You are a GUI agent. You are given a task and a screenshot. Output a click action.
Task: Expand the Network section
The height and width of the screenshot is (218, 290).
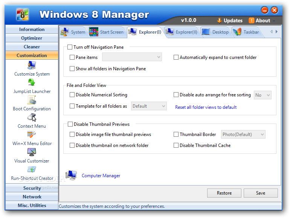[x=32, y=197]
